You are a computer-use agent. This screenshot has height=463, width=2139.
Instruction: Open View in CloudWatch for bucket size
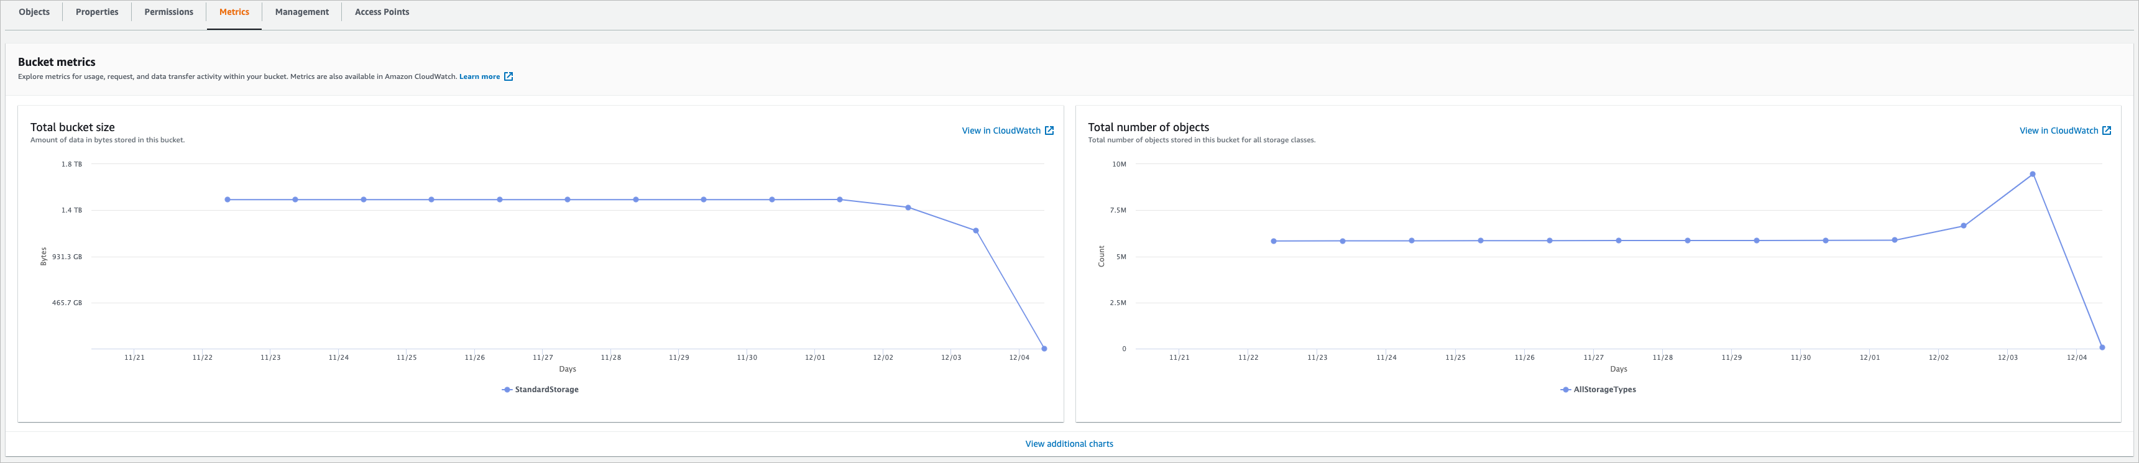coord(1001,131)
